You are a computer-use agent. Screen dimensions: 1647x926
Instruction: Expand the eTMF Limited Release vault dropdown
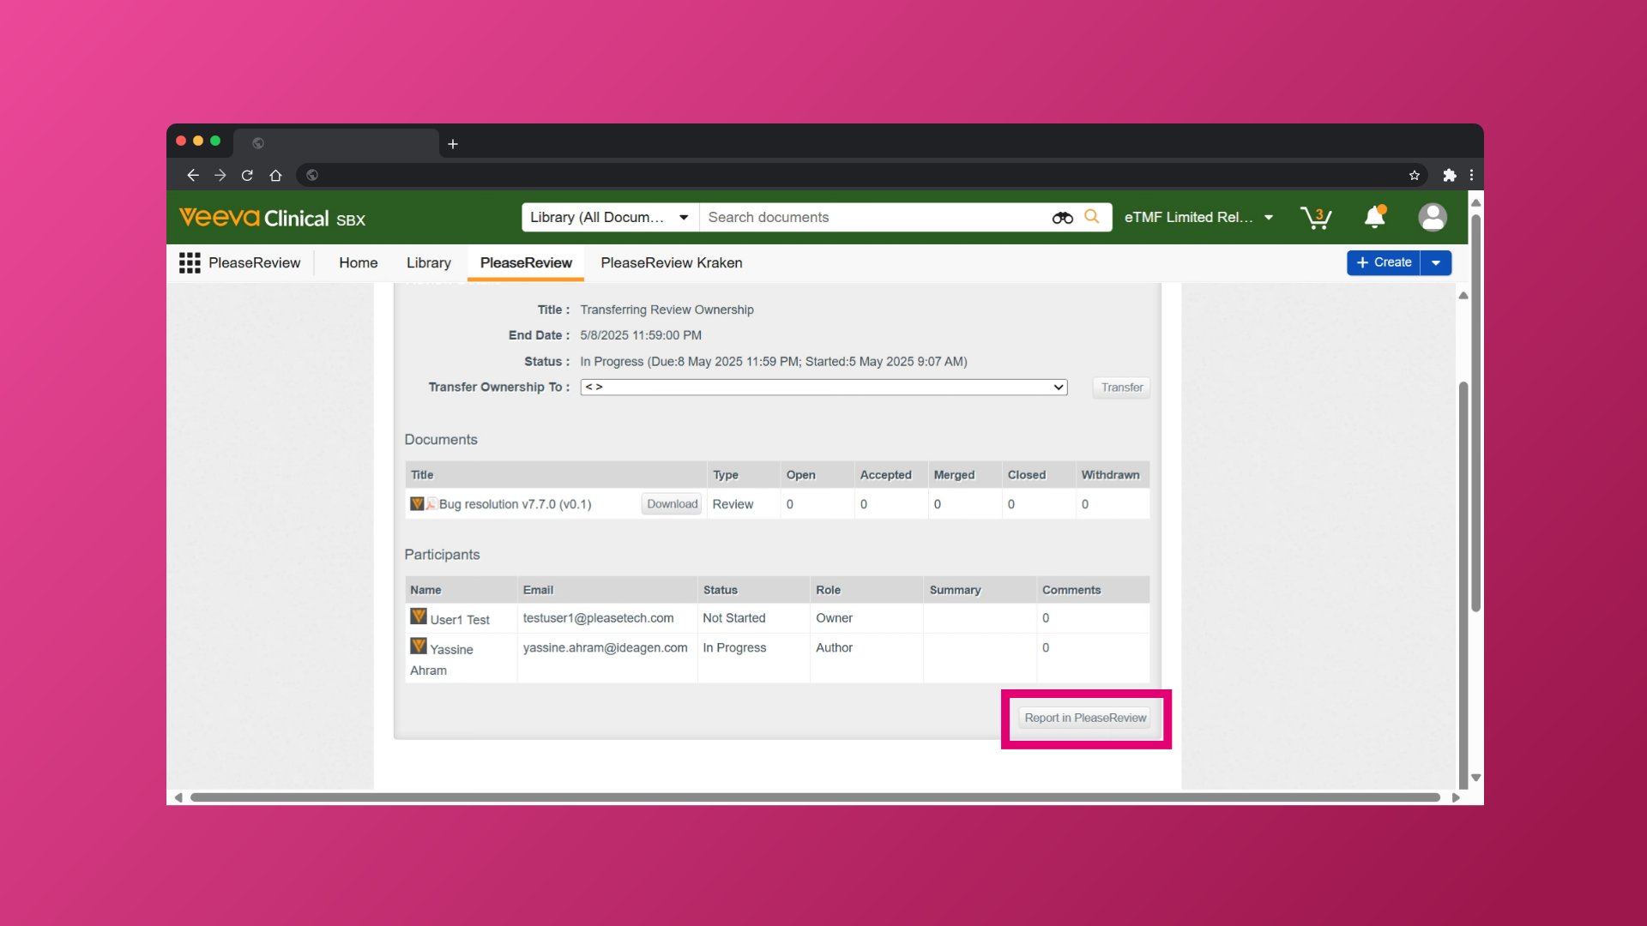pyautogui.click(x=1198, y=218)
